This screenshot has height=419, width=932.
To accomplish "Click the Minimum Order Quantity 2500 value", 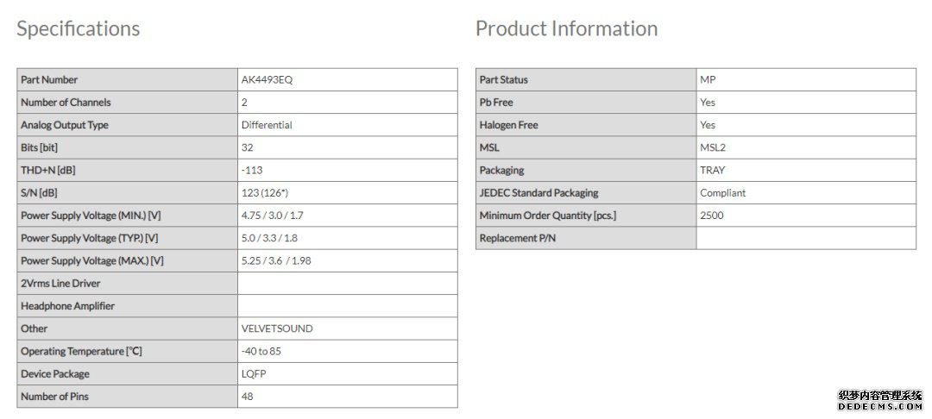I will click(x=712, y=216).
